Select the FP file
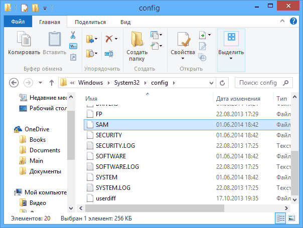The height and width of the screenshot is (228, 303). [x=187, y=114]
